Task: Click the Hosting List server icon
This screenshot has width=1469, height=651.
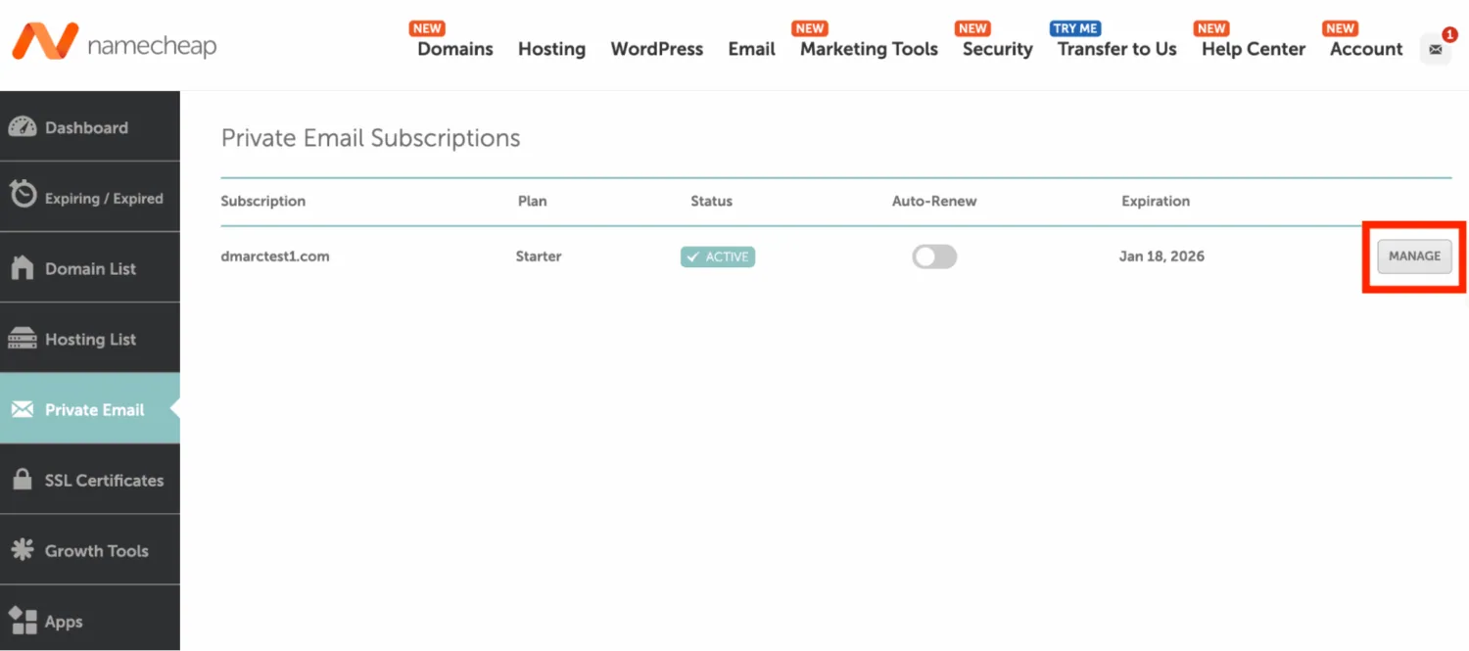Action: click(23, 339)
